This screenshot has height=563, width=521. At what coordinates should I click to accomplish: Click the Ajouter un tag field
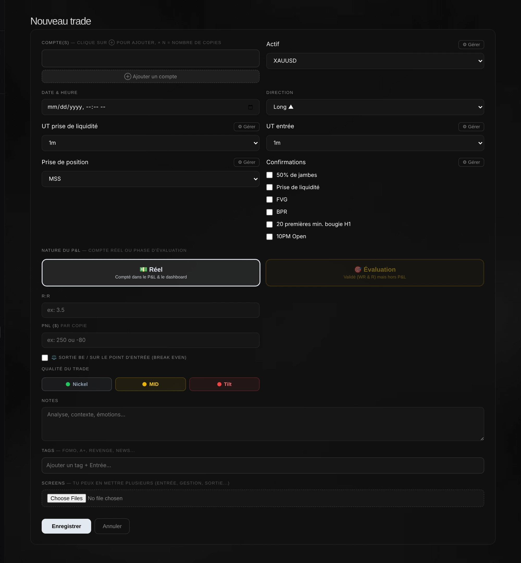pos(263,465)
